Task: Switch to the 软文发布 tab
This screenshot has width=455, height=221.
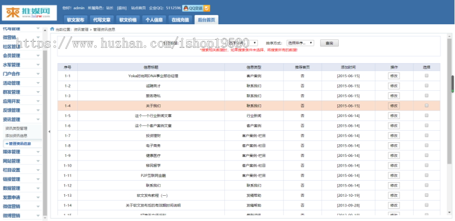Action: point(75,20)
